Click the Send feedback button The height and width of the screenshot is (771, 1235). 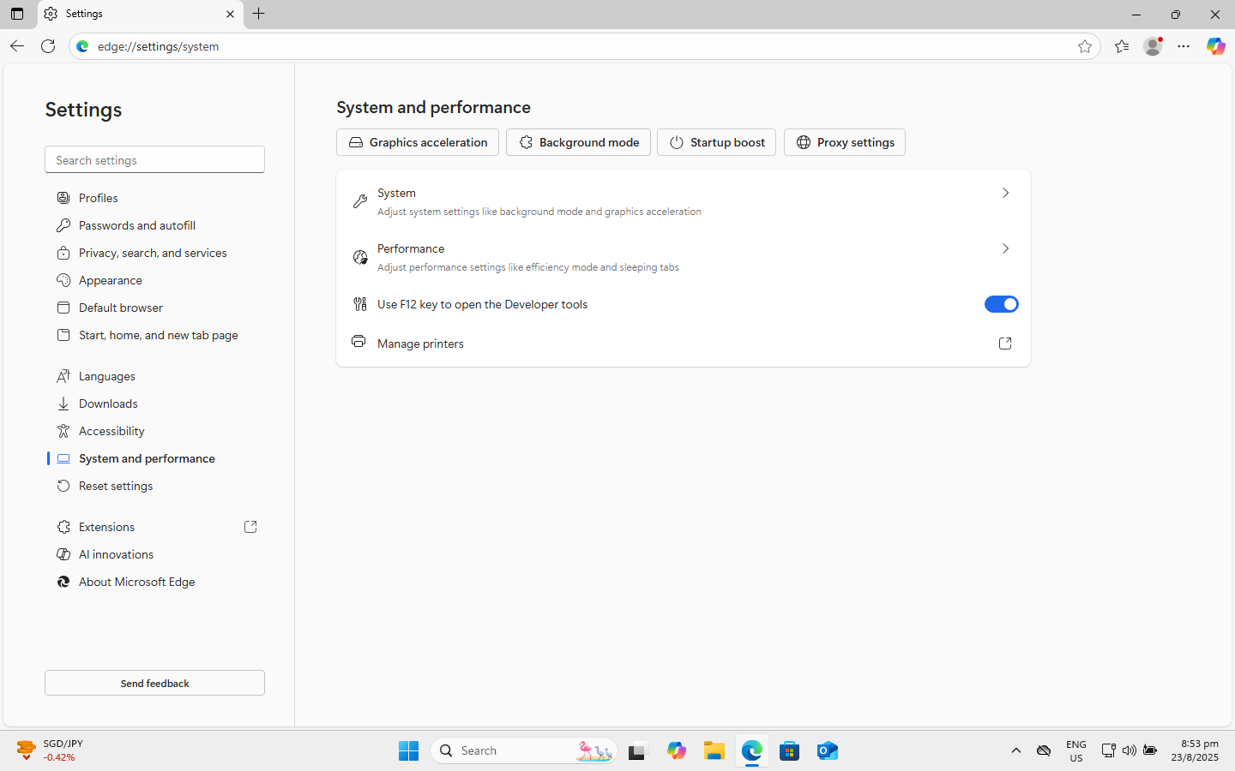154,683
